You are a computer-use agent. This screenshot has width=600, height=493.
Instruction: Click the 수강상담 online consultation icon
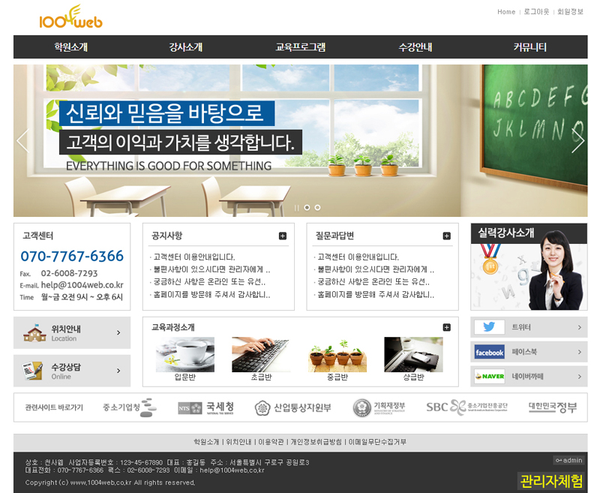click(32, 371)
